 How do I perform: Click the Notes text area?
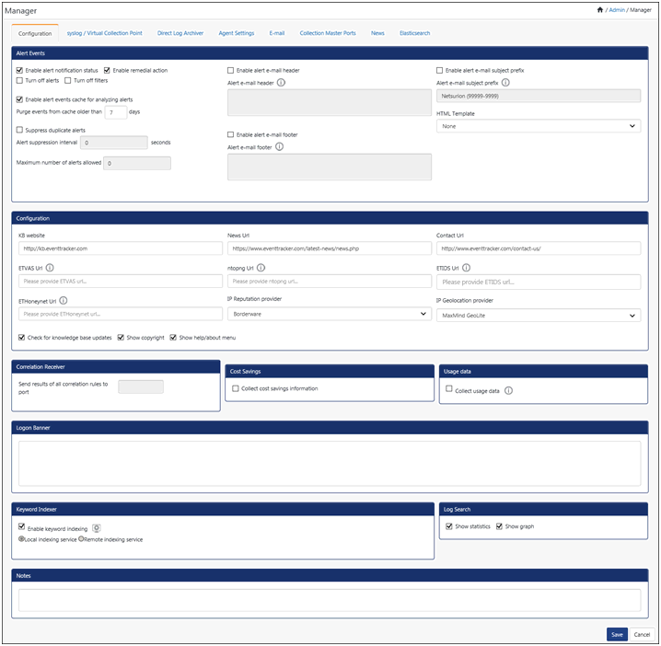coord(330,600)
